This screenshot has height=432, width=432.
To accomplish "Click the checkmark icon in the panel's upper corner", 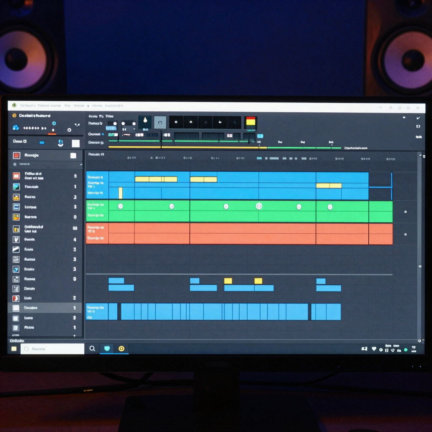I will point(418,118).
